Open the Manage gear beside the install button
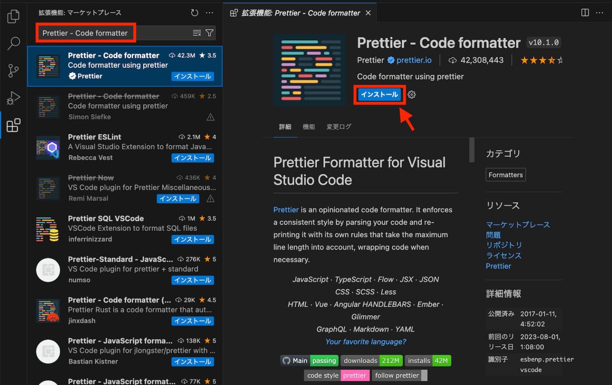612x385 pixels. pos(411,94)
